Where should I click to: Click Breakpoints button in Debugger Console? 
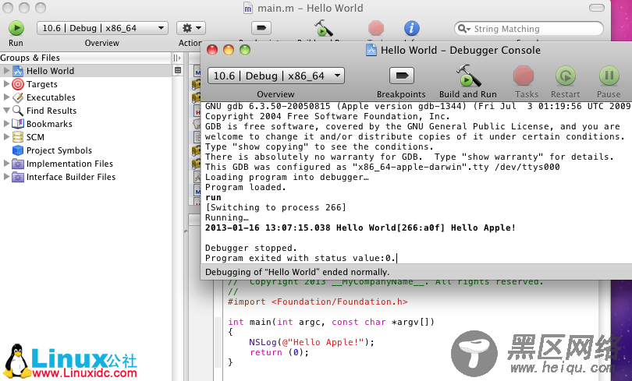click(402, 76)
